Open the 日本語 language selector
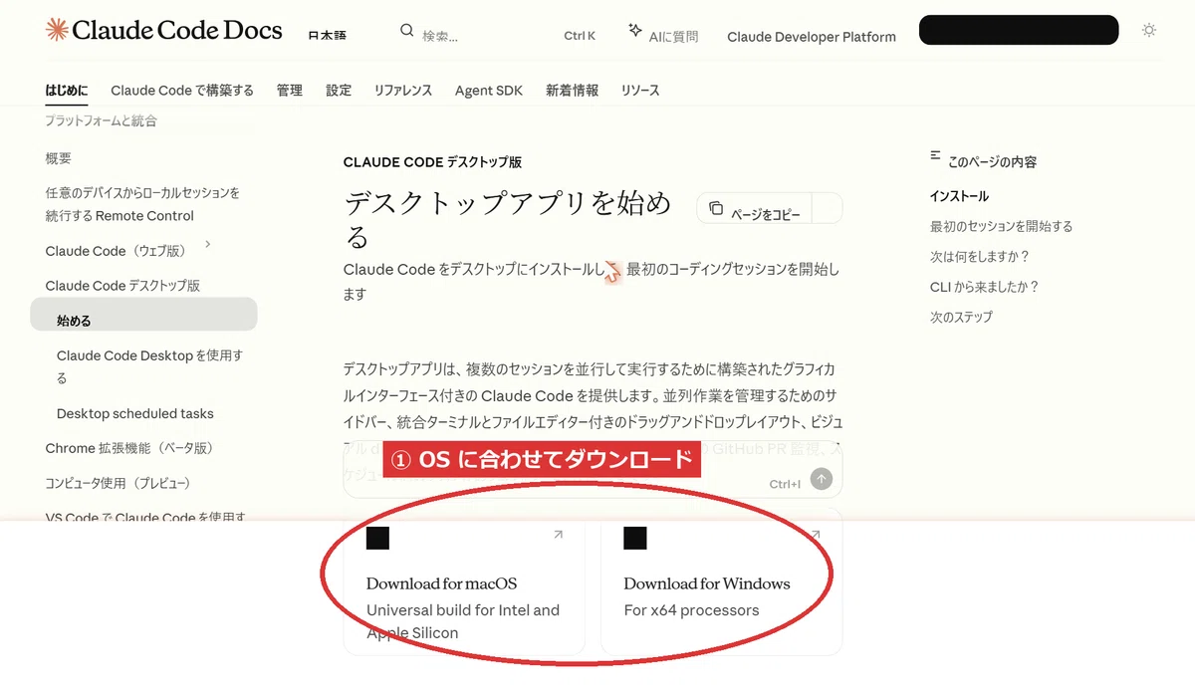The width and height of the screenshot is (1195, 693). point(328,35)
